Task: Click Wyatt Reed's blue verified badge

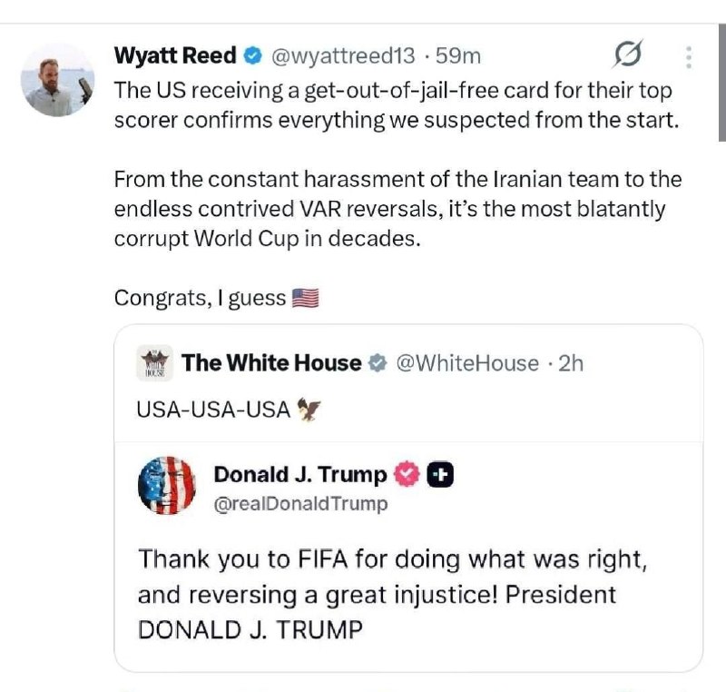Action: pos(253,55)
